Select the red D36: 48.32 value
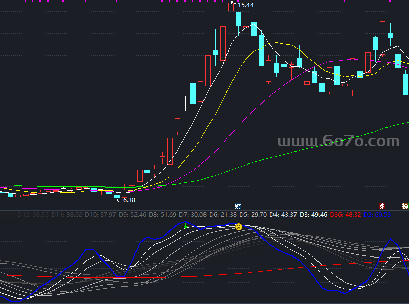The width and height of the screenshot is (409, 304). (346, 215)
